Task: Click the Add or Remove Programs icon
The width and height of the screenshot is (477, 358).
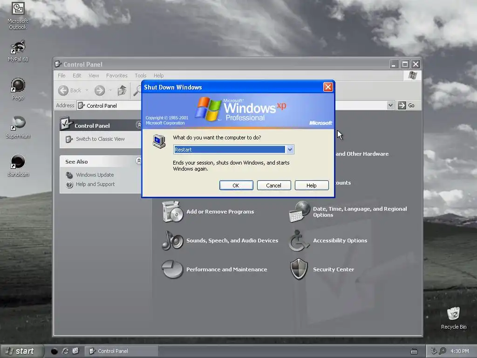Action: tap(172, 212)
